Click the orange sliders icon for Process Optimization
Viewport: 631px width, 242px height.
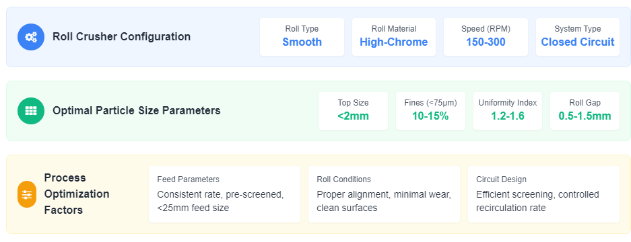[x=27, y=194]
